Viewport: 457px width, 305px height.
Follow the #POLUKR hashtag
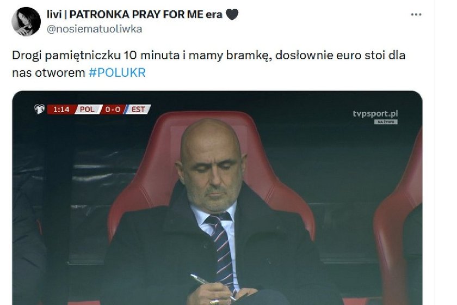[117, 72]
